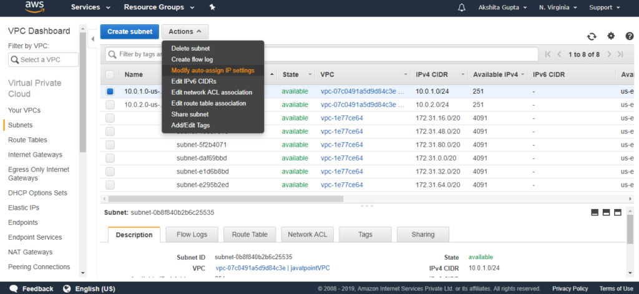Click the AWS logo home icon
Screen dimensions: 639x294
pyautogui.click(x=34, y=7)
